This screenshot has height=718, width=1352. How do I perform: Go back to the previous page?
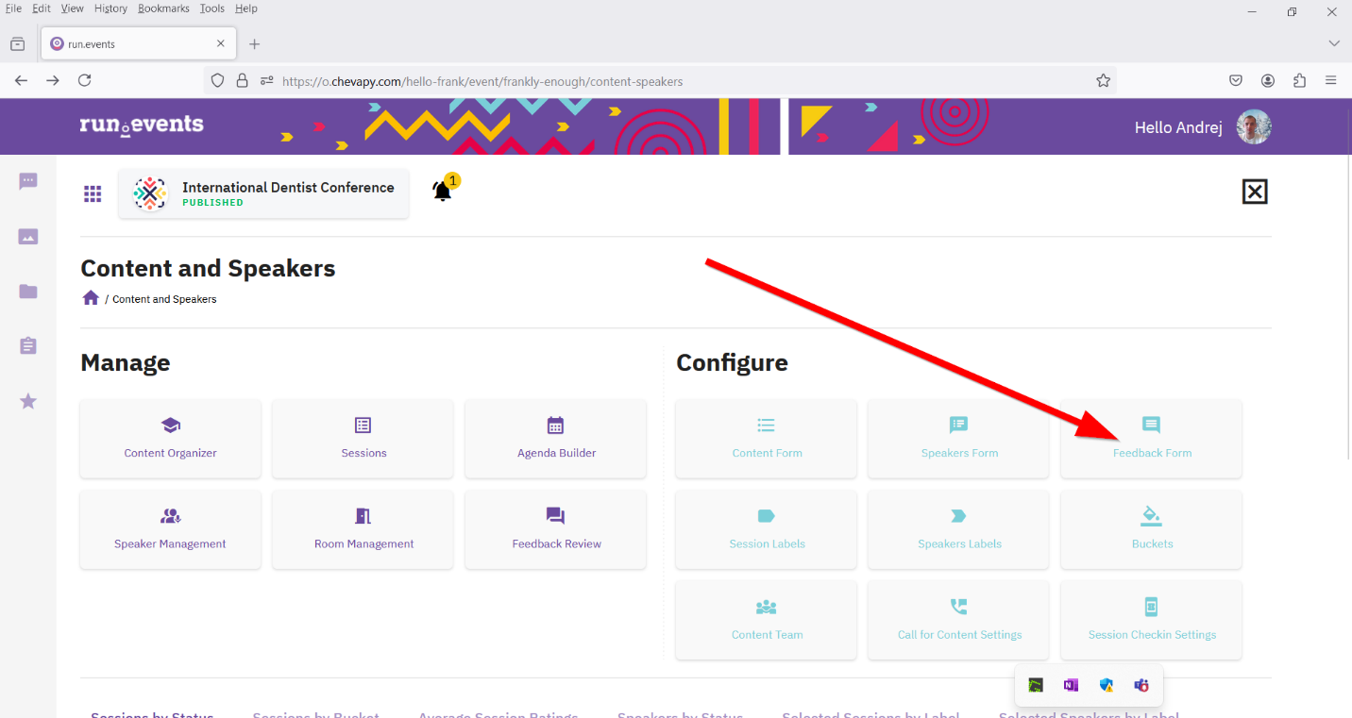coord(21,80)
